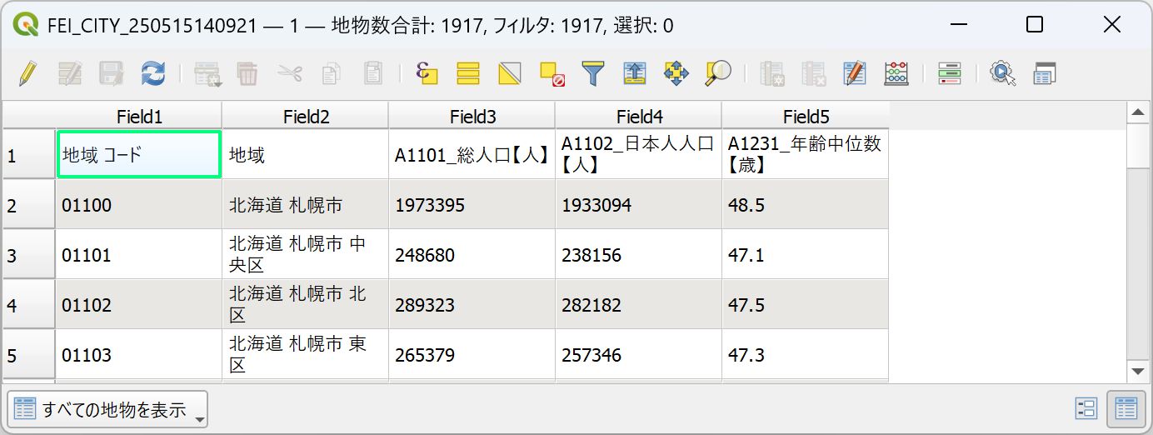This screenshot has width=1153, height=435.
Task: Reload the table with the refresh icon
Action: click(x=152, y=73)
